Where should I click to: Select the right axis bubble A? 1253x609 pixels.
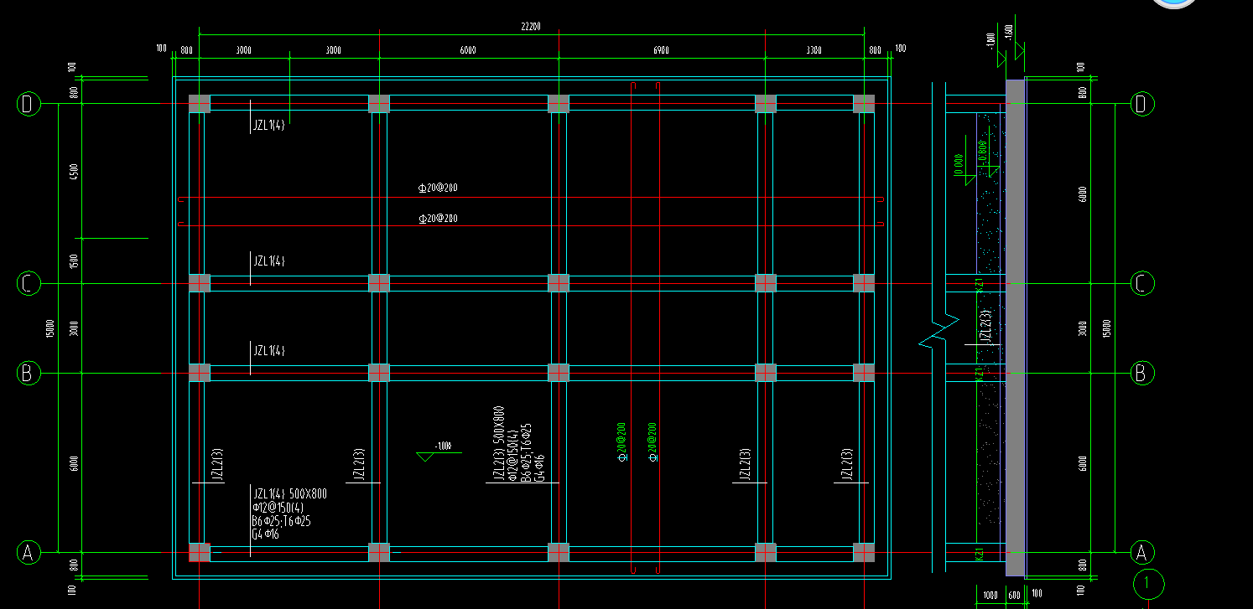pos(1141,553)
